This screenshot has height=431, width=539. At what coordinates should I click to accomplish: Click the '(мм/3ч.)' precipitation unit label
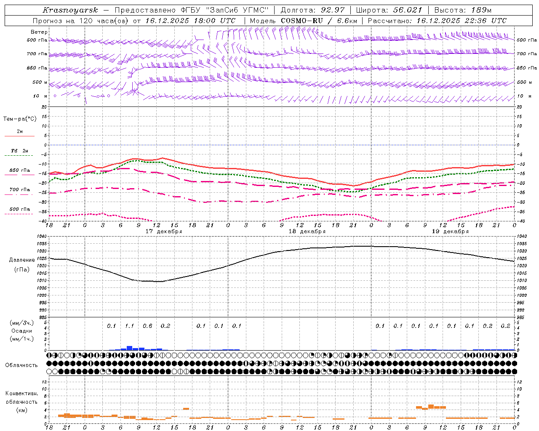(22, 323)
